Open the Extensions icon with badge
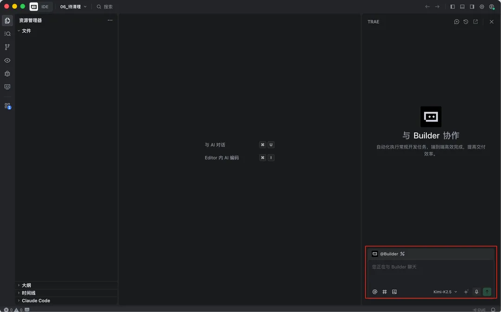The height and width of the screenshot is (312, 501). pos(7,106)
